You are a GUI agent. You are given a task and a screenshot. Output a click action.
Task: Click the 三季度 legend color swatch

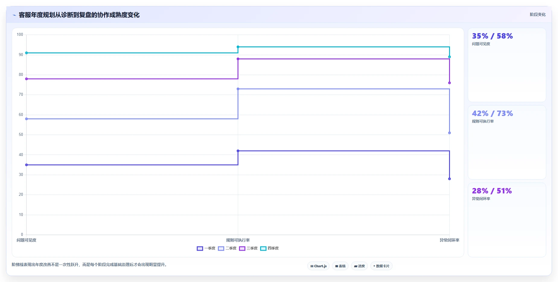242,249
